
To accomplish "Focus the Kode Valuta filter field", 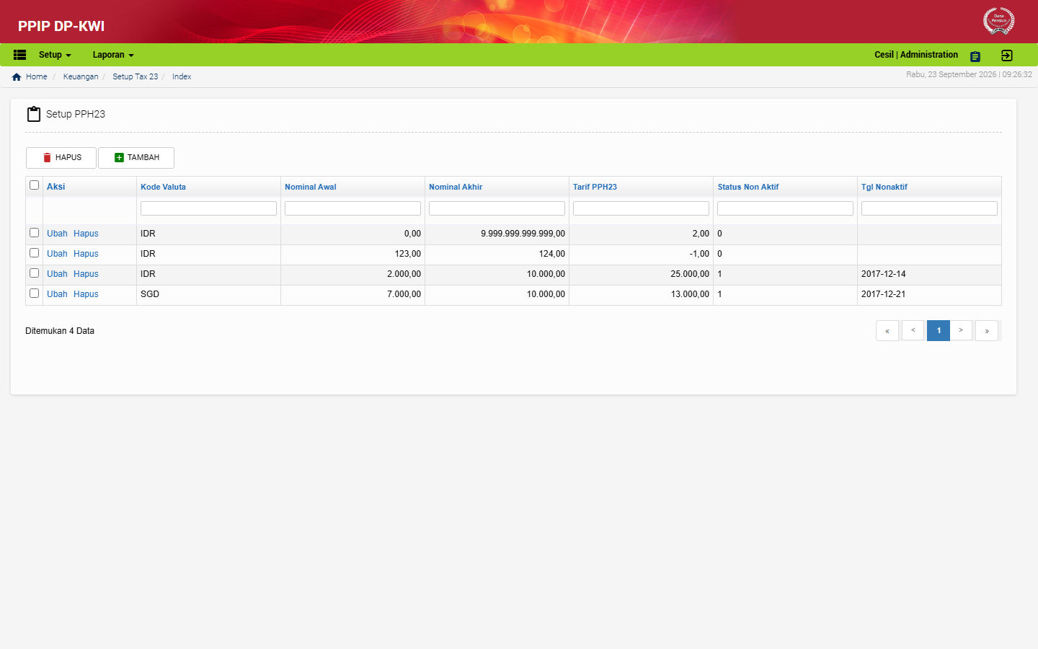I will [208, 208].
